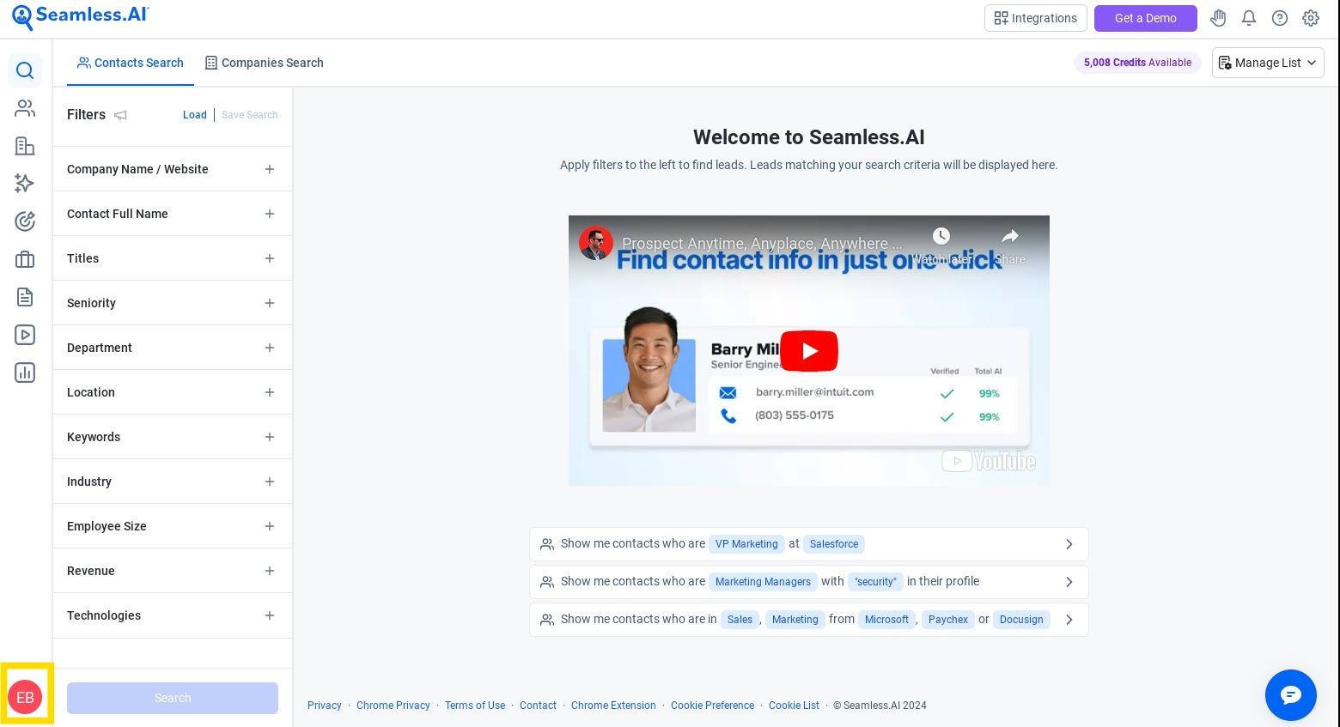
Task: Click the video channel avatar
Action: point(596,244)
